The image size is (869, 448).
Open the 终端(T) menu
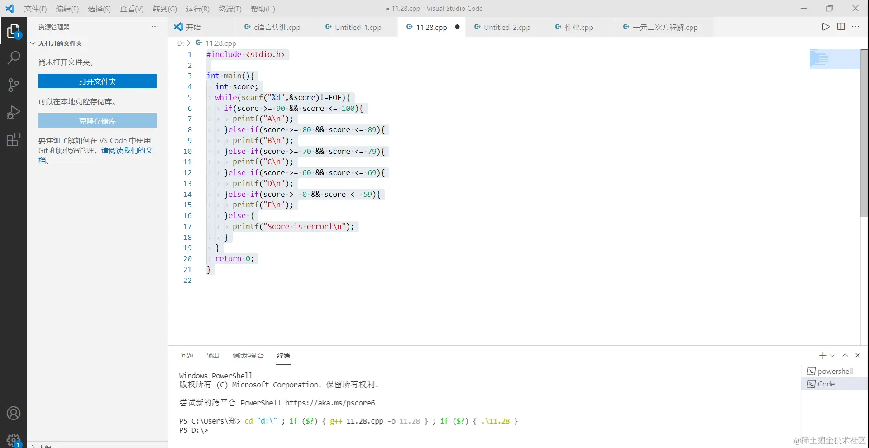(230, 9)
